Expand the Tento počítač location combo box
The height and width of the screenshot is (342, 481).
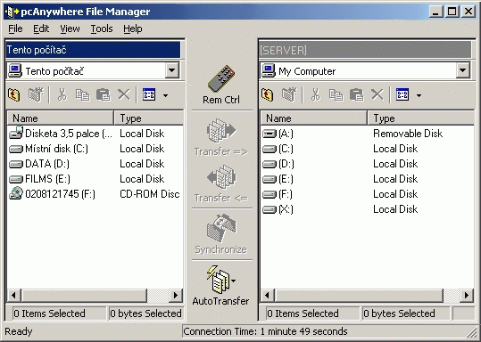171,70
